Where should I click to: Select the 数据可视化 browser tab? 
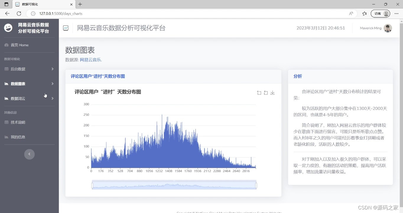tap(44, 4)
